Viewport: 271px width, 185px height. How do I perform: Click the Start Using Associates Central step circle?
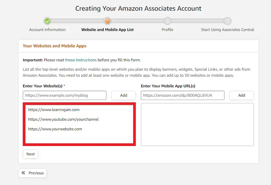[228, 21]
